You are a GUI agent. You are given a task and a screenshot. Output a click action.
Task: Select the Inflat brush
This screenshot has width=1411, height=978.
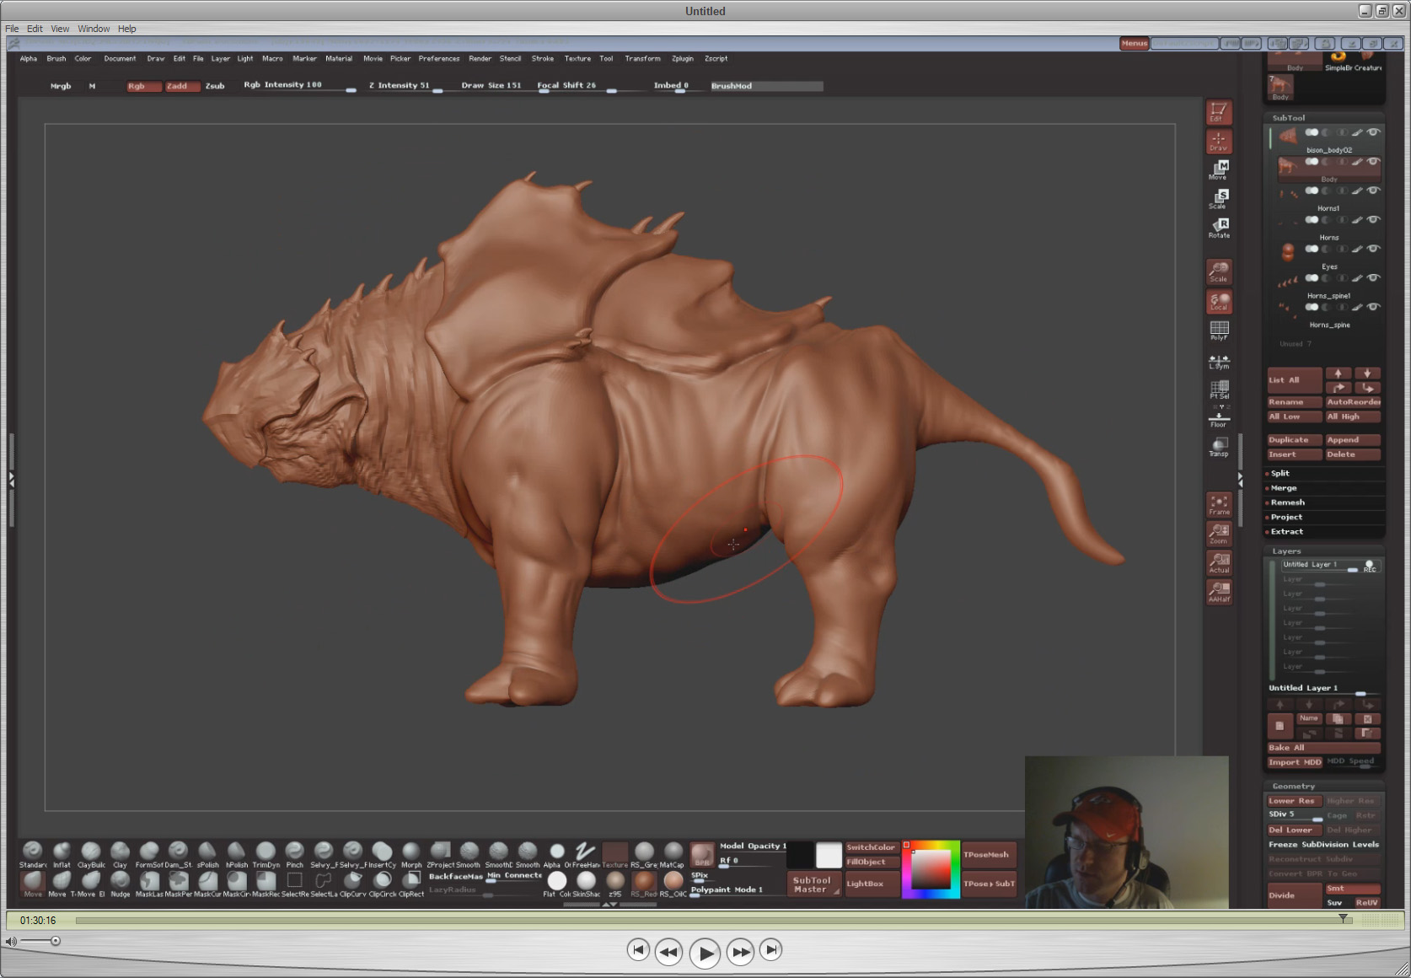click(62, 854)
